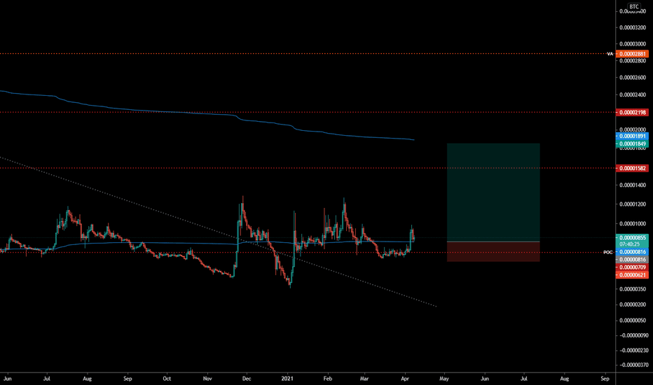Image resolution: width=653 pixels, height=385 pixels.
Task: Click the Nov timeline label
Action: [x=207, y=379]
